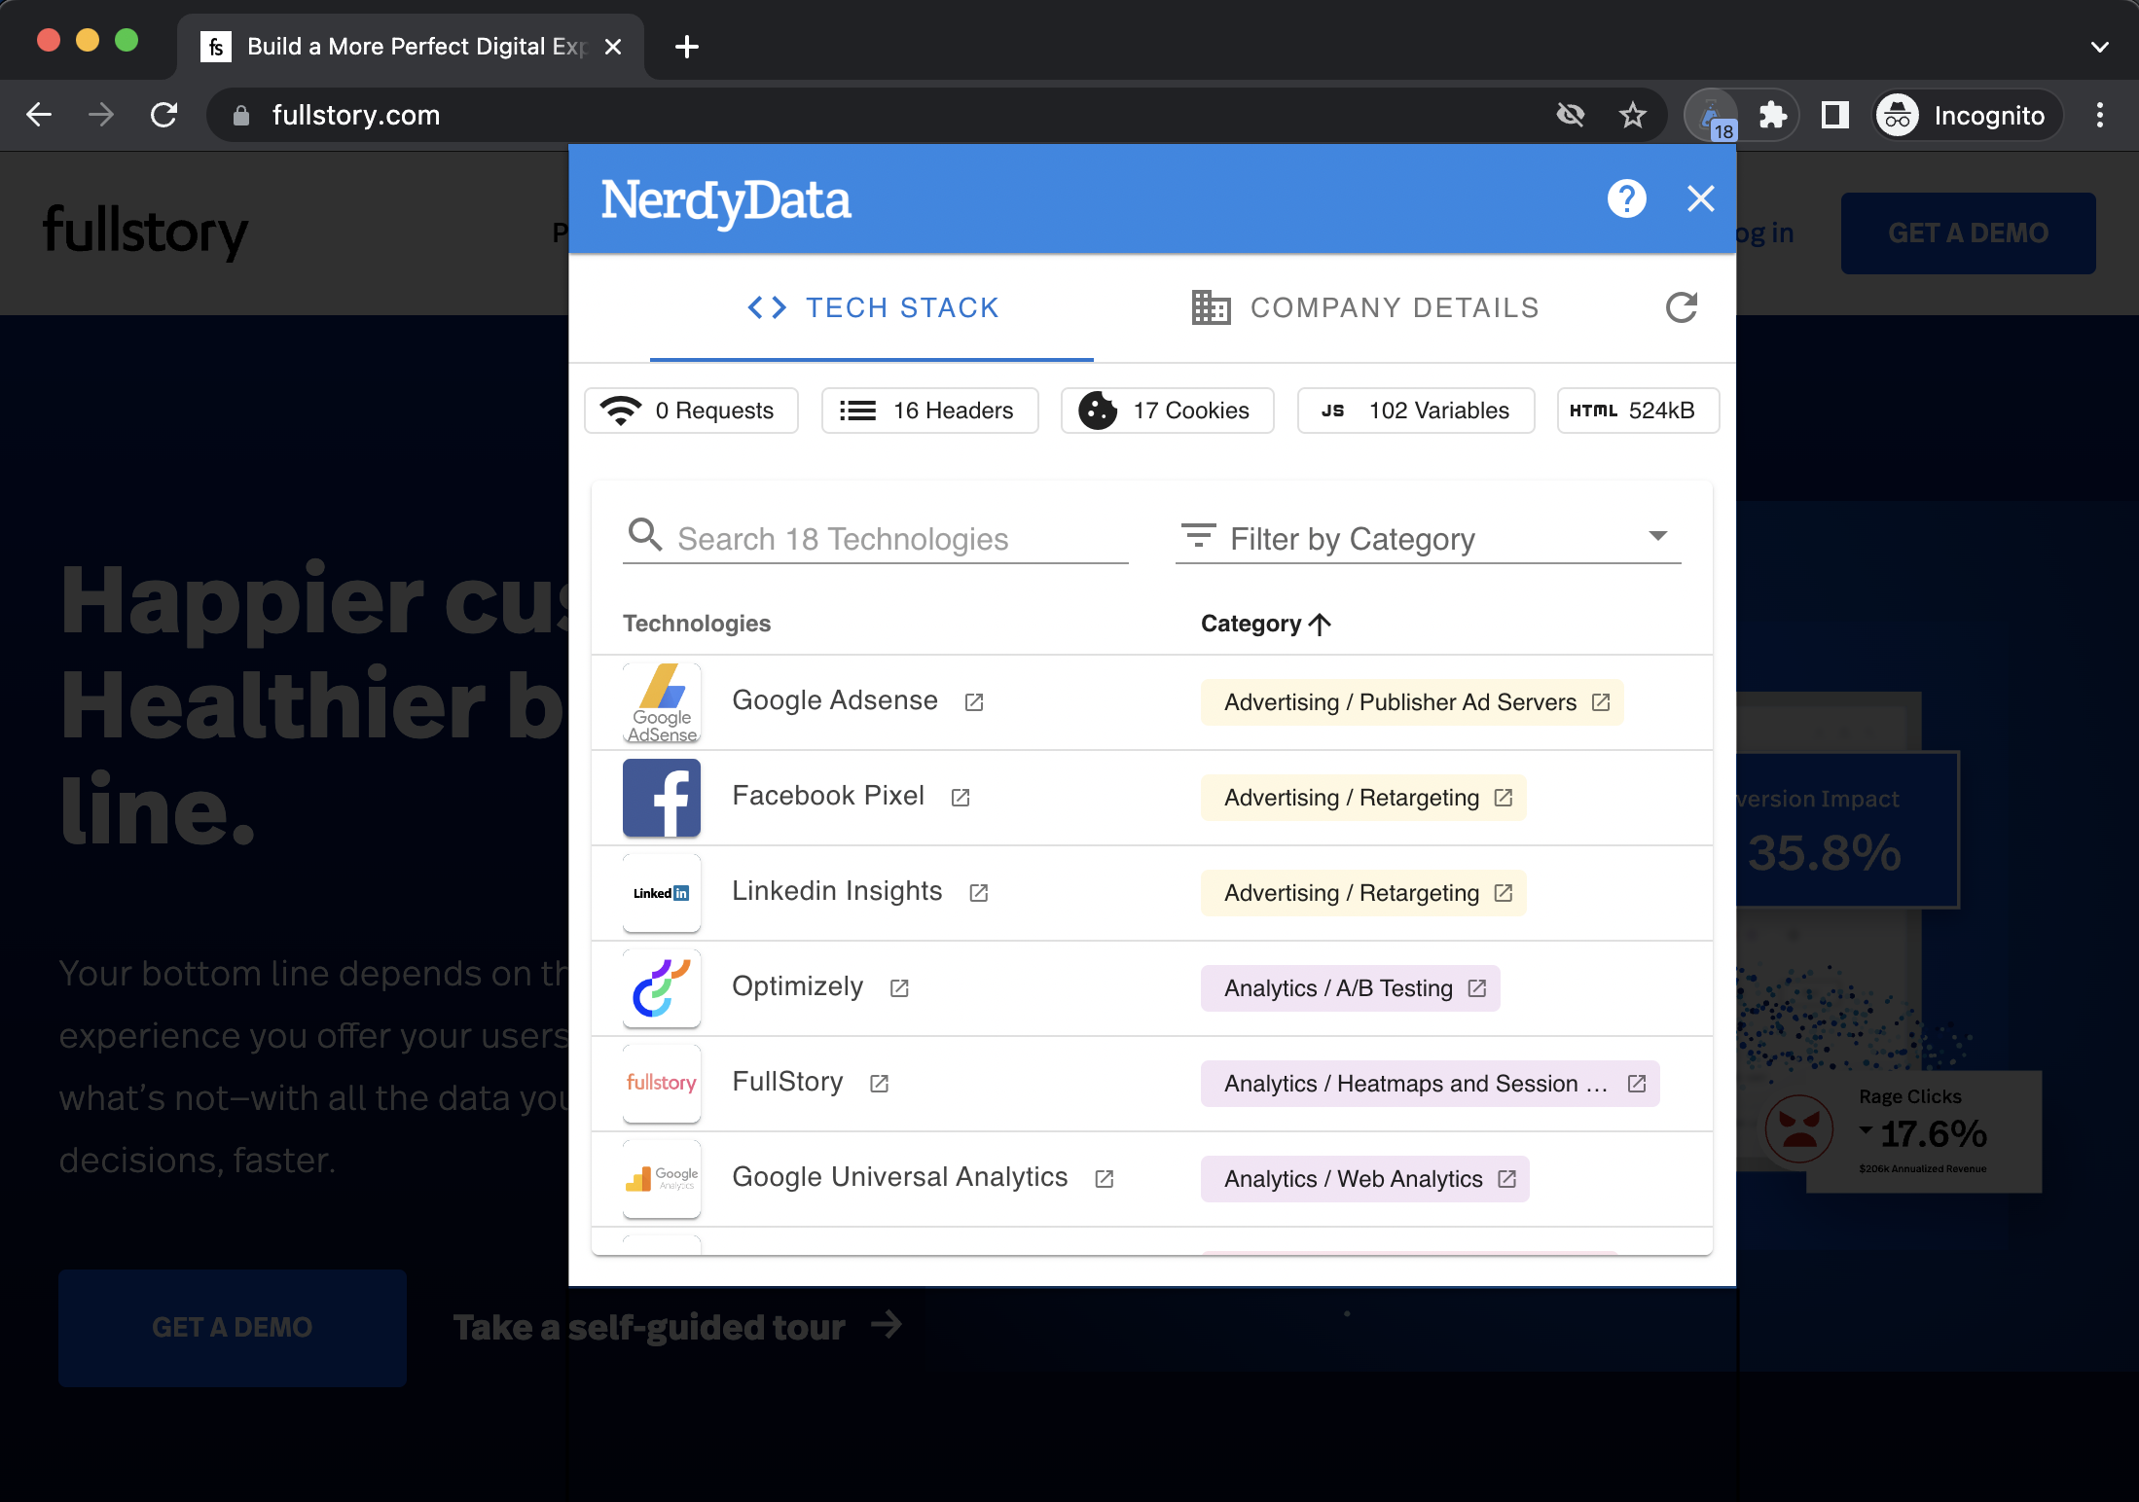Open the 16 Headers chip
This screenshot has height=1502, width=2139.
point(929,411)
